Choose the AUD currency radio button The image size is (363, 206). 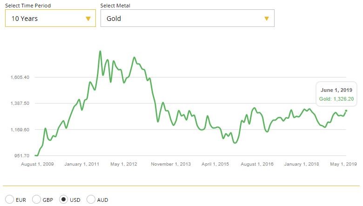click(91, 200)
